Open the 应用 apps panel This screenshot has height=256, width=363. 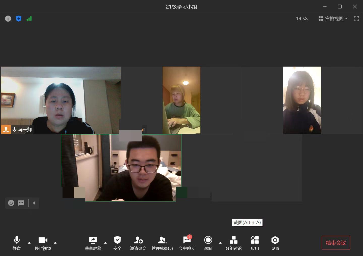click(x=255, y=243)
